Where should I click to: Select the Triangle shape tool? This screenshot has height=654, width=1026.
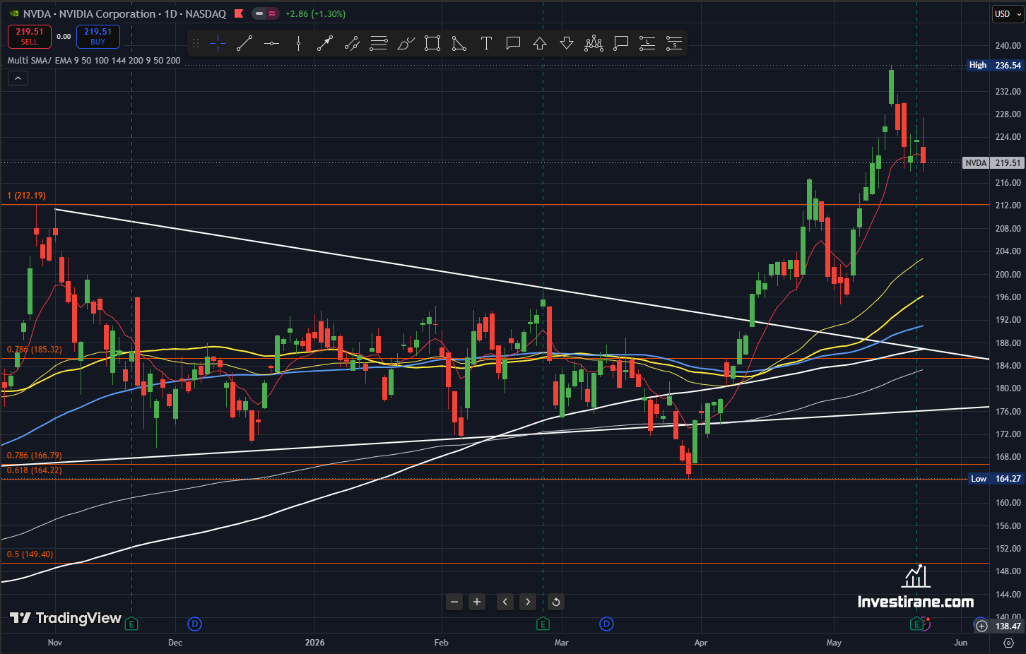point(459,44)
